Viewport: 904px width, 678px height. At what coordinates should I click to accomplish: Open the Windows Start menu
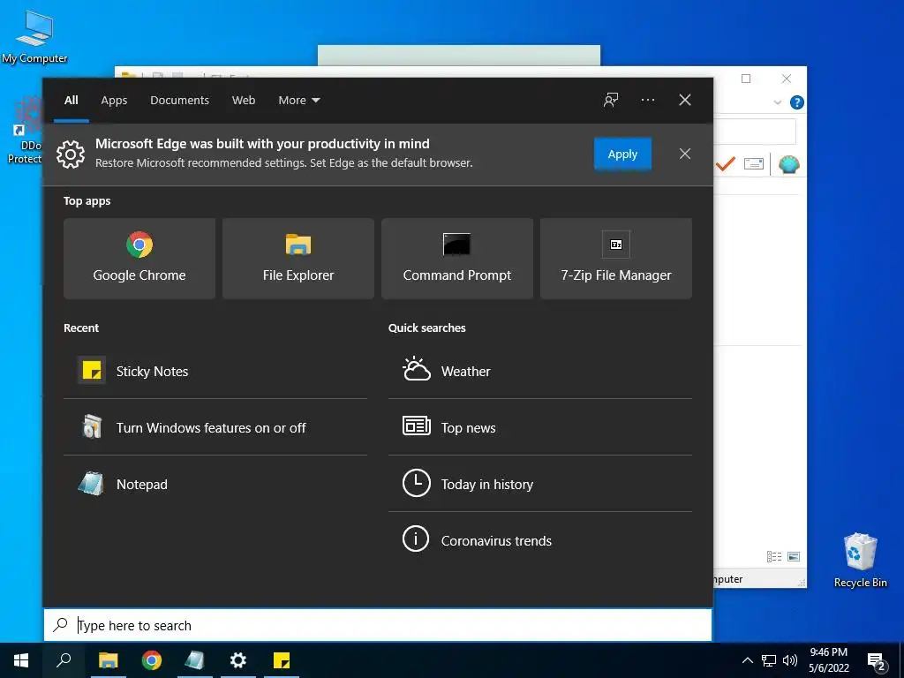21,660
